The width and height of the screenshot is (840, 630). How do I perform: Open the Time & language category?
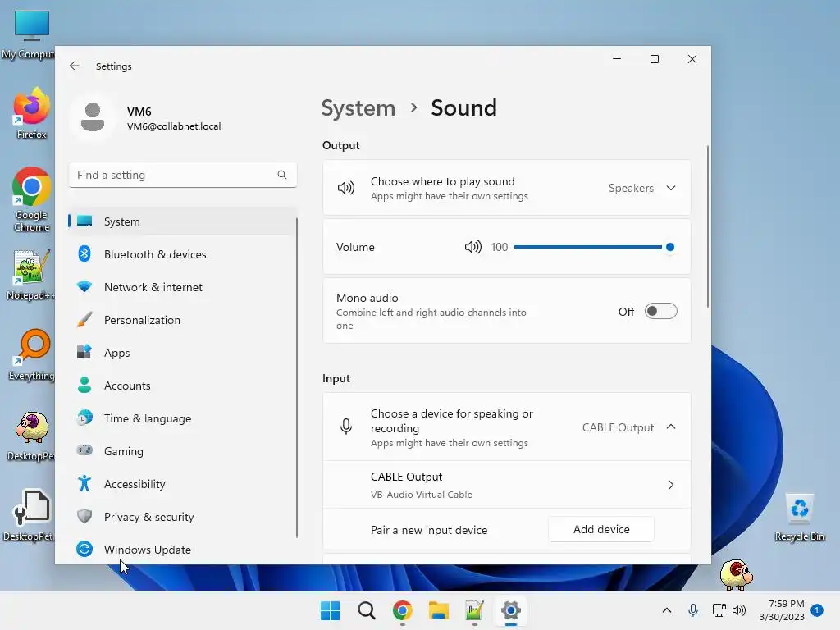click(183, 418)
